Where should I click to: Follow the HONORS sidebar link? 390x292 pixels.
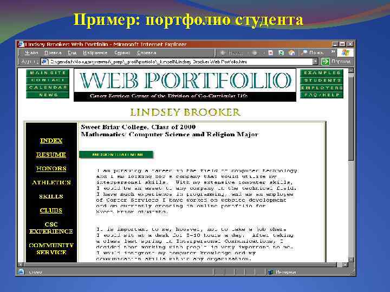[x=51, y=169]
